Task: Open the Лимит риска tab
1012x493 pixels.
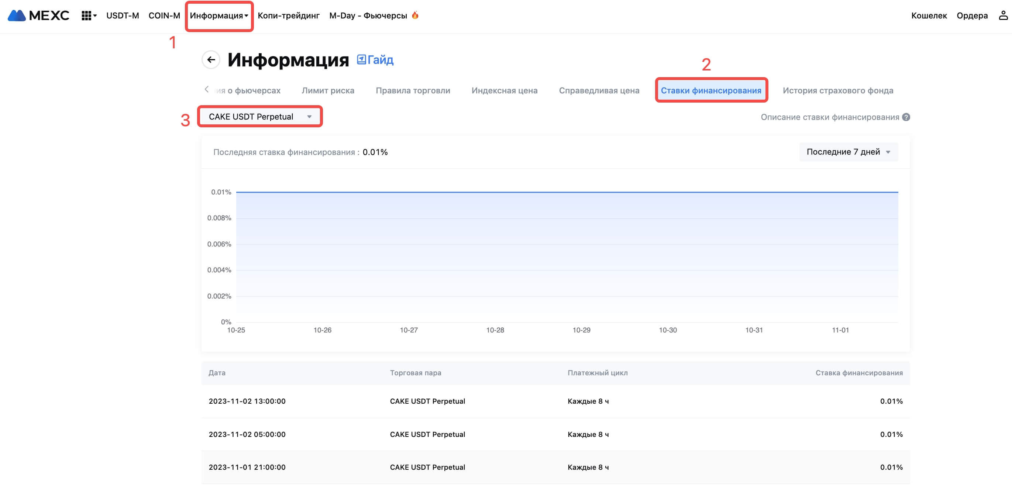Action: click(x=328, y=90)
